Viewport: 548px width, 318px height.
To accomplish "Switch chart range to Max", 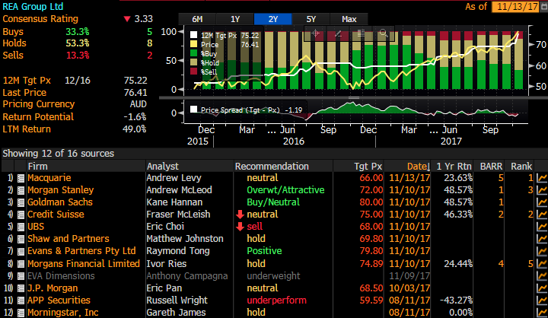I will tap(349, 19).
